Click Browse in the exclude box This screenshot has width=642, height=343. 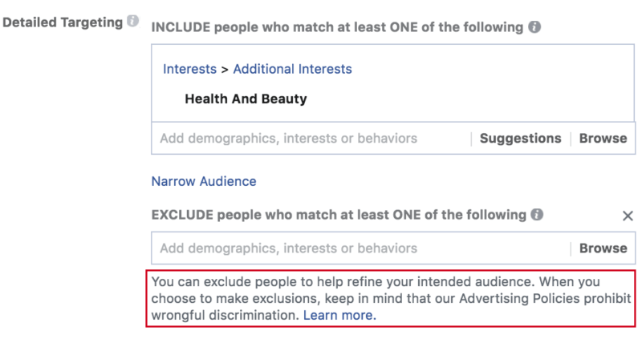[603, 248]
